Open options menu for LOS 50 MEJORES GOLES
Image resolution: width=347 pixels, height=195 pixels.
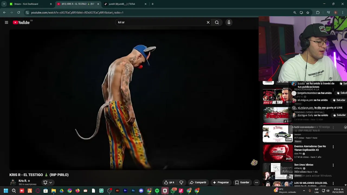click(x=333, y=183)
